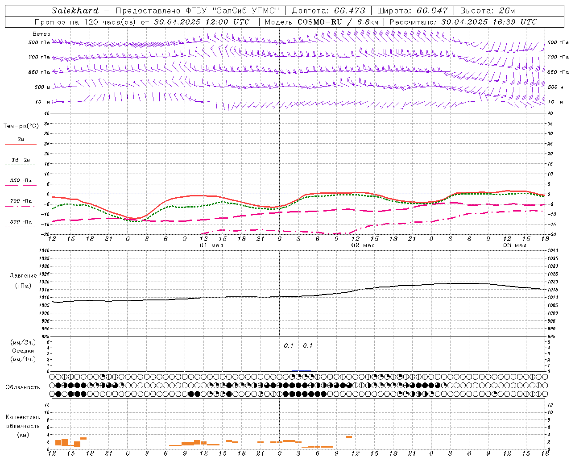This screenshot has height=457, width=571.
Task: Select the (мм/3ч.) precipitation unit label
Action: pyautogui.click(x=23, y=342)
